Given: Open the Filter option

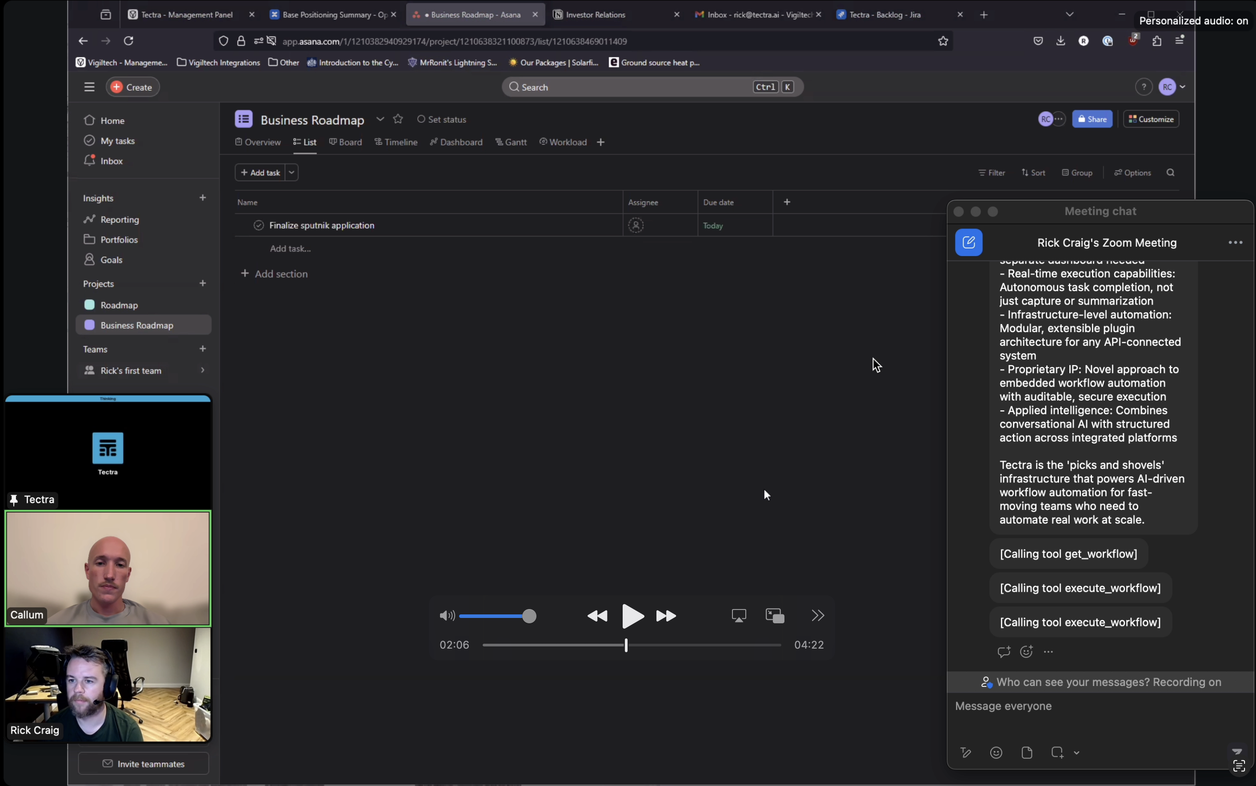Looking at the screenshot, I should [x=992, y=172].
